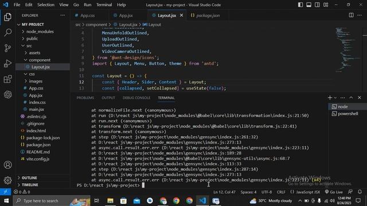Expand the node_modules folder
This screenshot has height=206, width=367.
tap(42, 31)
